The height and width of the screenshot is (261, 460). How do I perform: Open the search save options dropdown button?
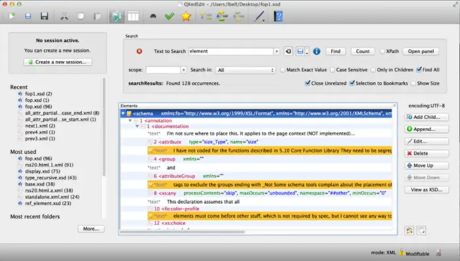pos(302,51)
